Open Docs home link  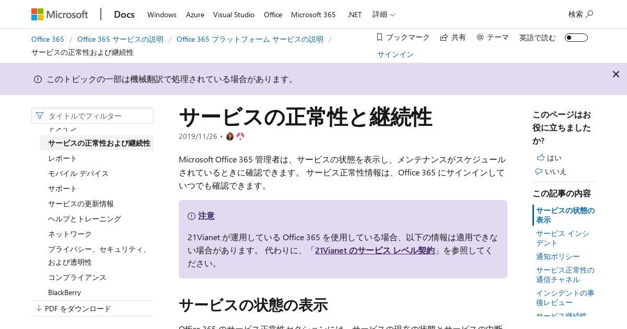point(124,15)
